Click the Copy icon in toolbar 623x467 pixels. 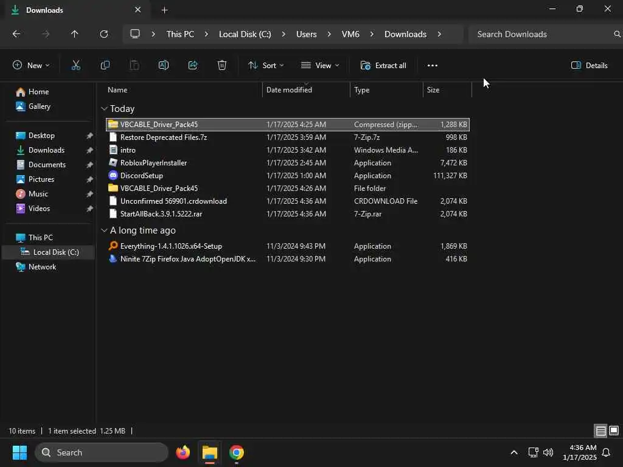[105, 66]
